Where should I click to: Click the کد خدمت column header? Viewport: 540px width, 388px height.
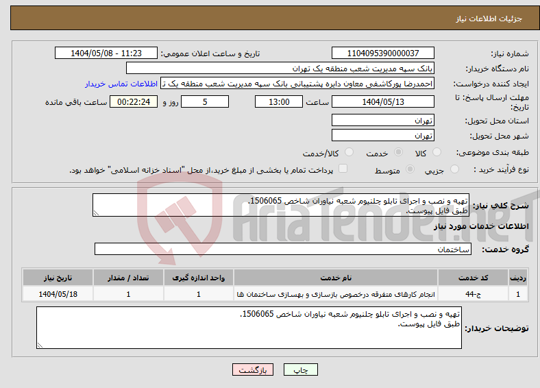pyautogui.click(x=474, y=278)
